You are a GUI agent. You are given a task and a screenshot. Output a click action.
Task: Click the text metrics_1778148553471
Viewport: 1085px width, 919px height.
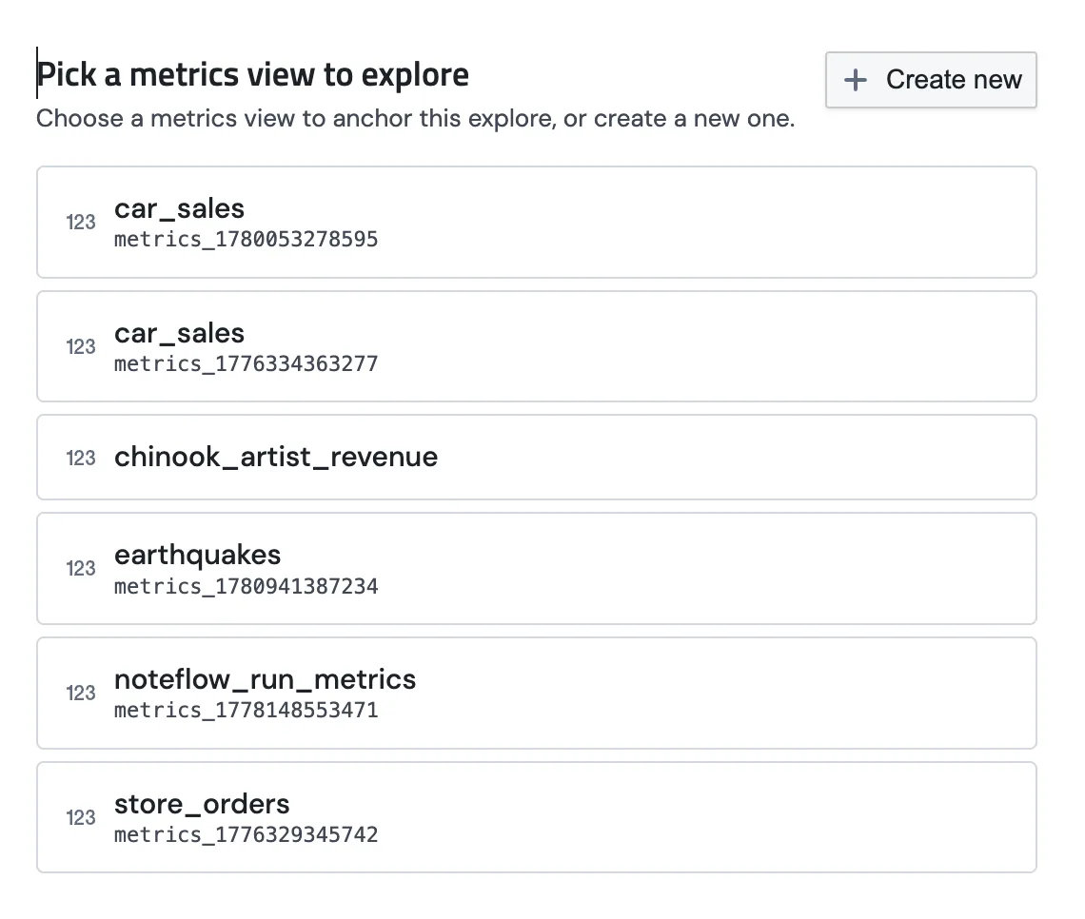[247, 710]
